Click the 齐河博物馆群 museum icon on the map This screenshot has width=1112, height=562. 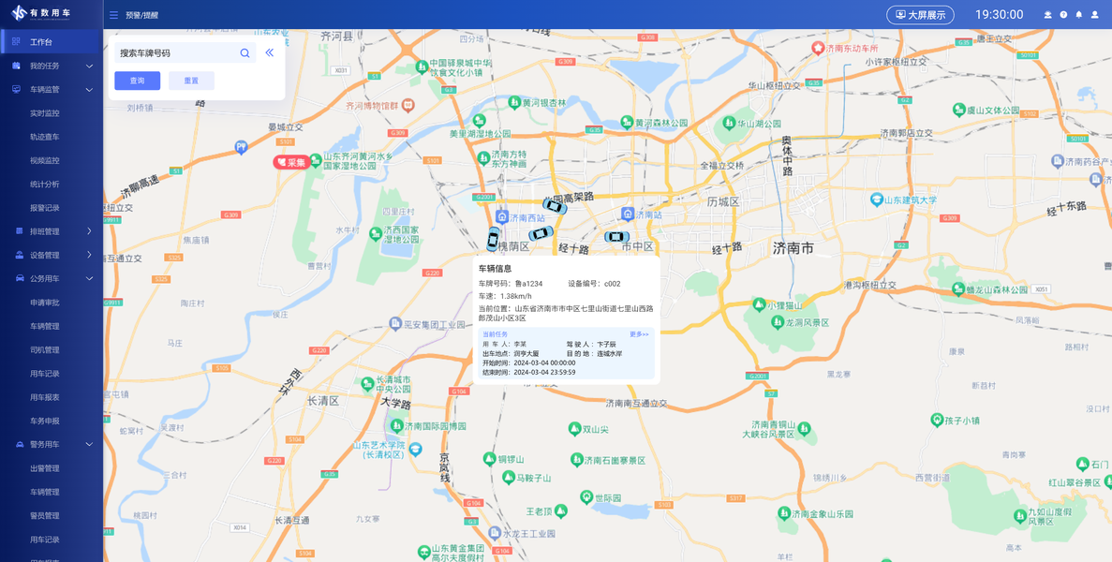[408, 105]
